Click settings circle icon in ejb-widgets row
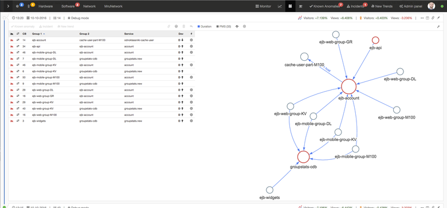The width and height of the screenshot is (447, 208). [x=191, y=121]
